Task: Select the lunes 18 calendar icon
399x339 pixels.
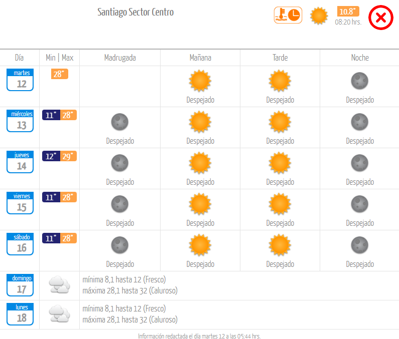Action: pyautogui.click(x=20, y=314)
